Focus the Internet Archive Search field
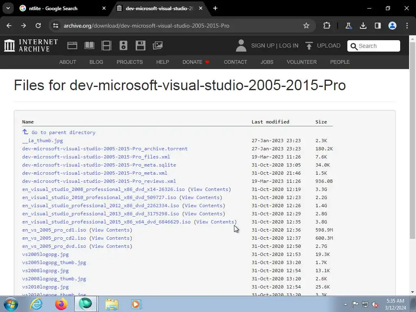 click(374, 46)
